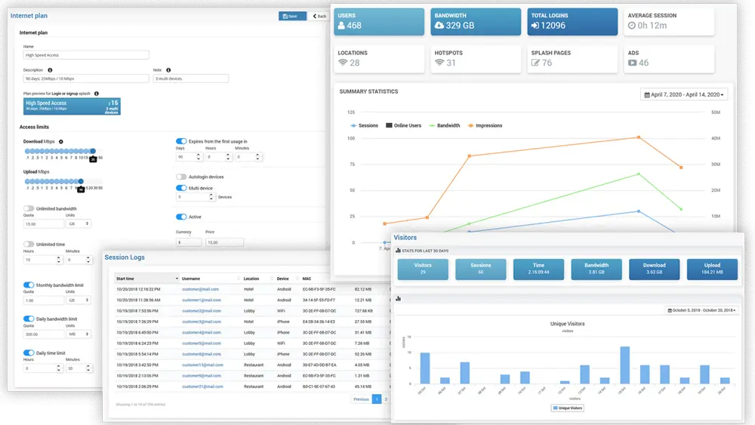Click the Bandwidth cloud download icon
755x425 pixels.
click(x=439, y=26)
